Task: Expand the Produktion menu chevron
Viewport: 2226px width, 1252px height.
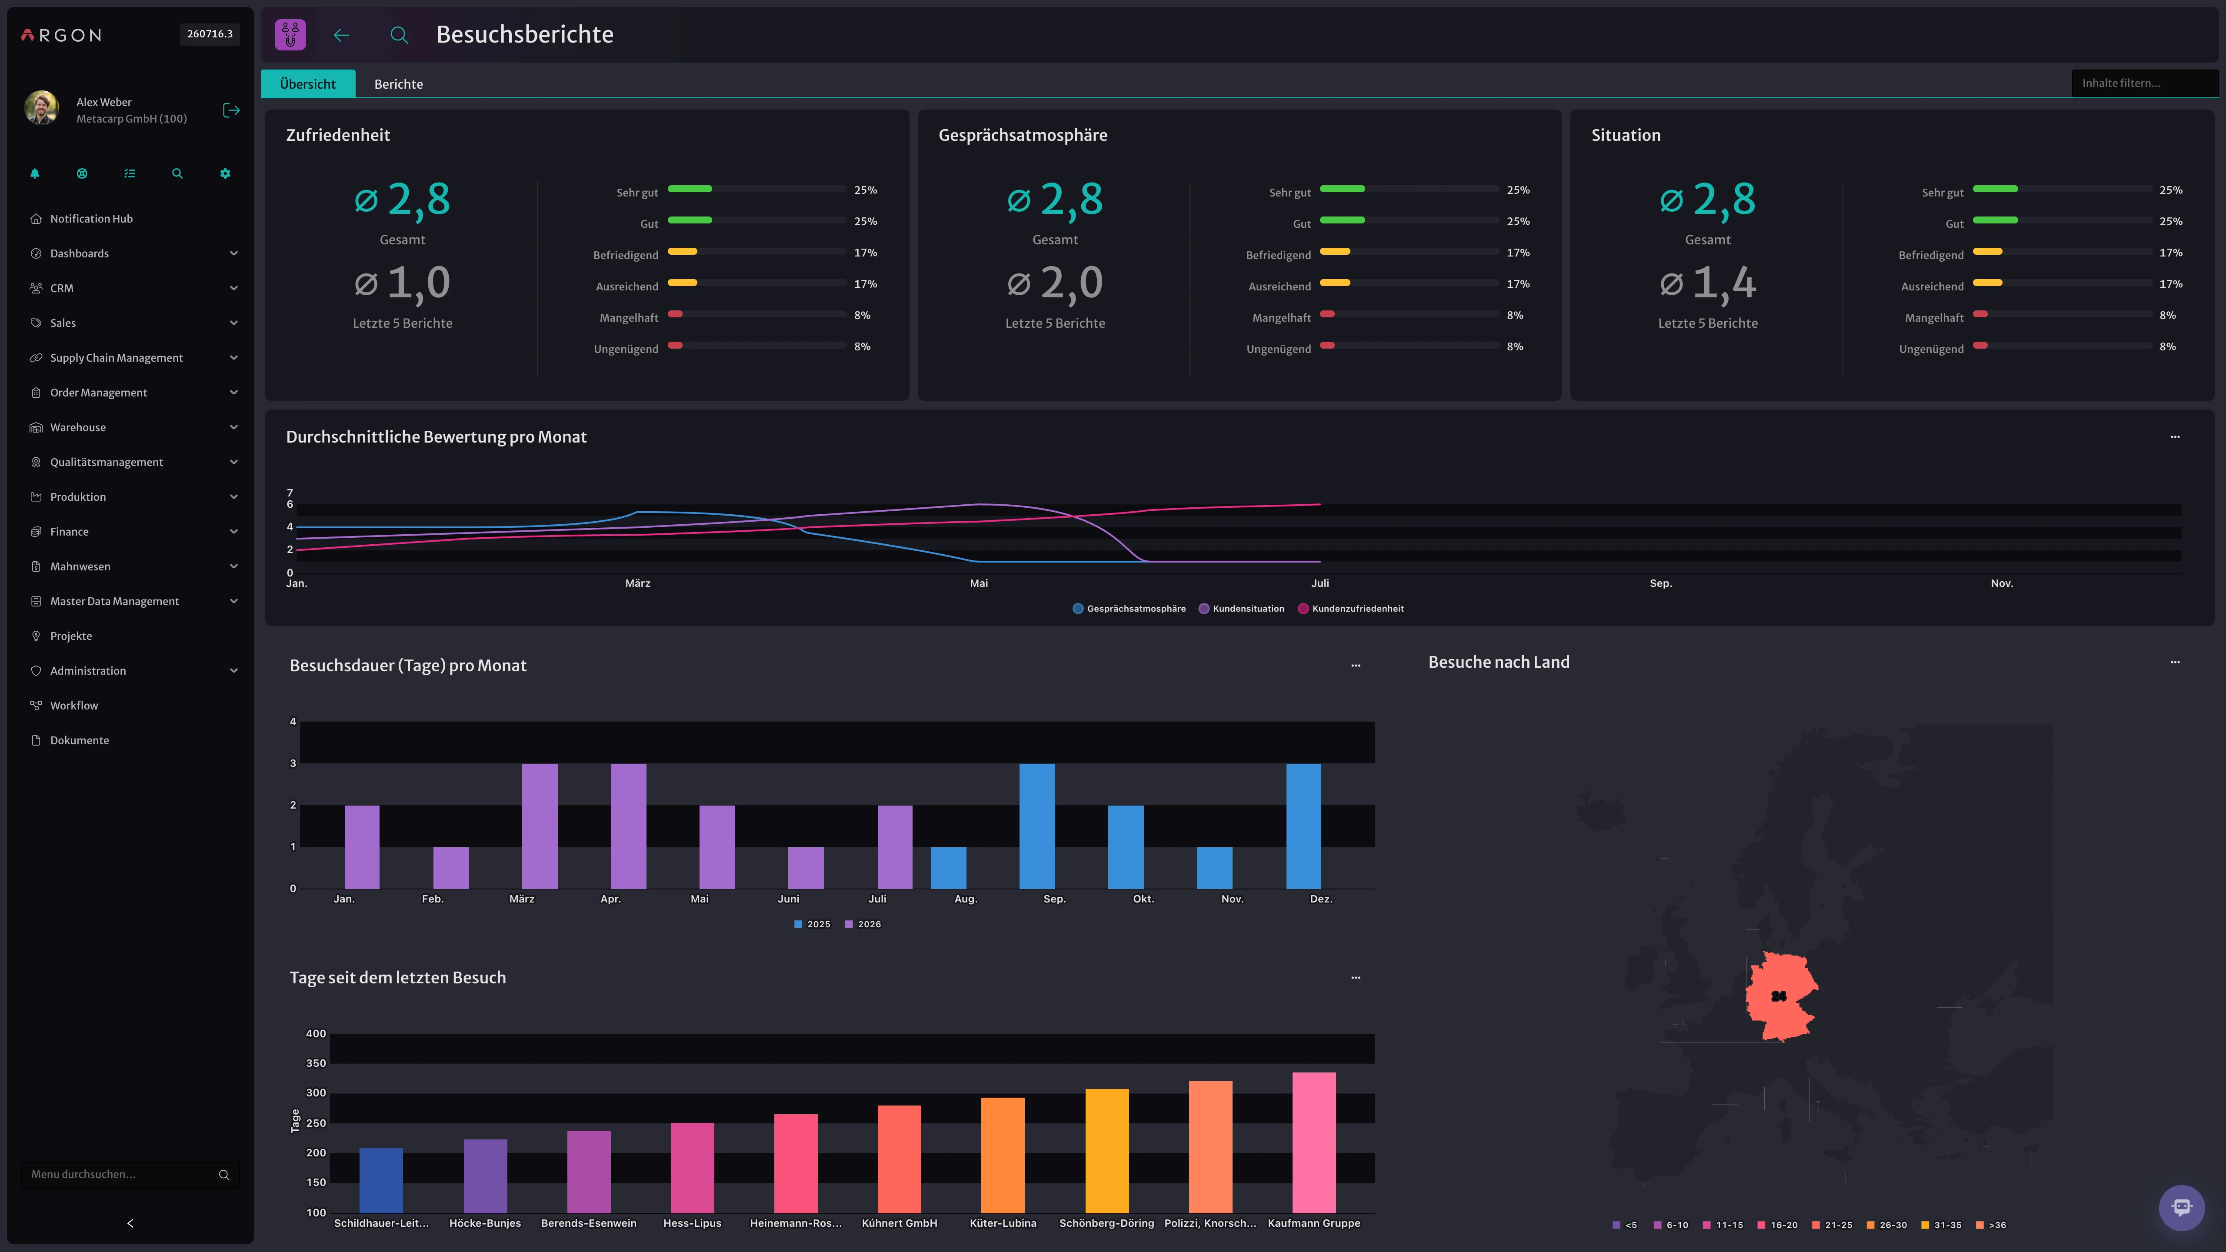Action: coord(233,497)
